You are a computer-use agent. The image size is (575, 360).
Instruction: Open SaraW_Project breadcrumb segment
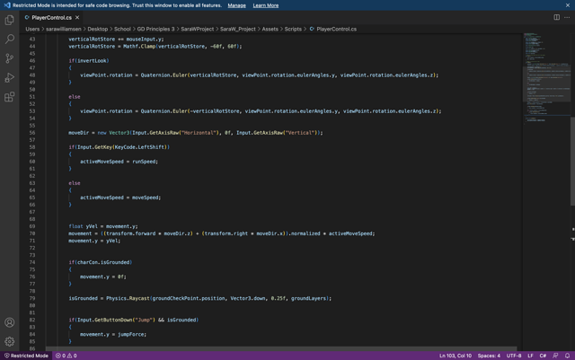(237, 29)
